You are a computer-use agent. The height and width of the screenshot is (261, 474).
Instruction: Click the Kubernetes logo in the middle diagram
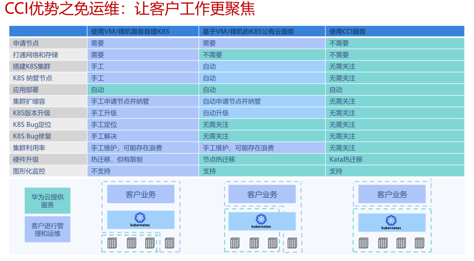(x=261, y=221)
